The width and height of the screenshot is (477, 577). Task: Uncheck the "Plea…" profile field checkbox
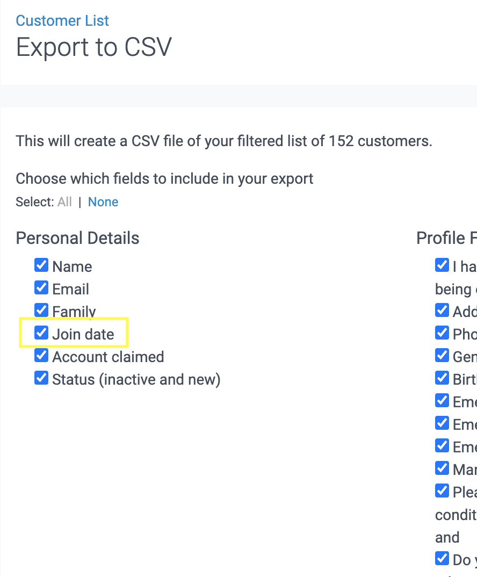[442, 491]
